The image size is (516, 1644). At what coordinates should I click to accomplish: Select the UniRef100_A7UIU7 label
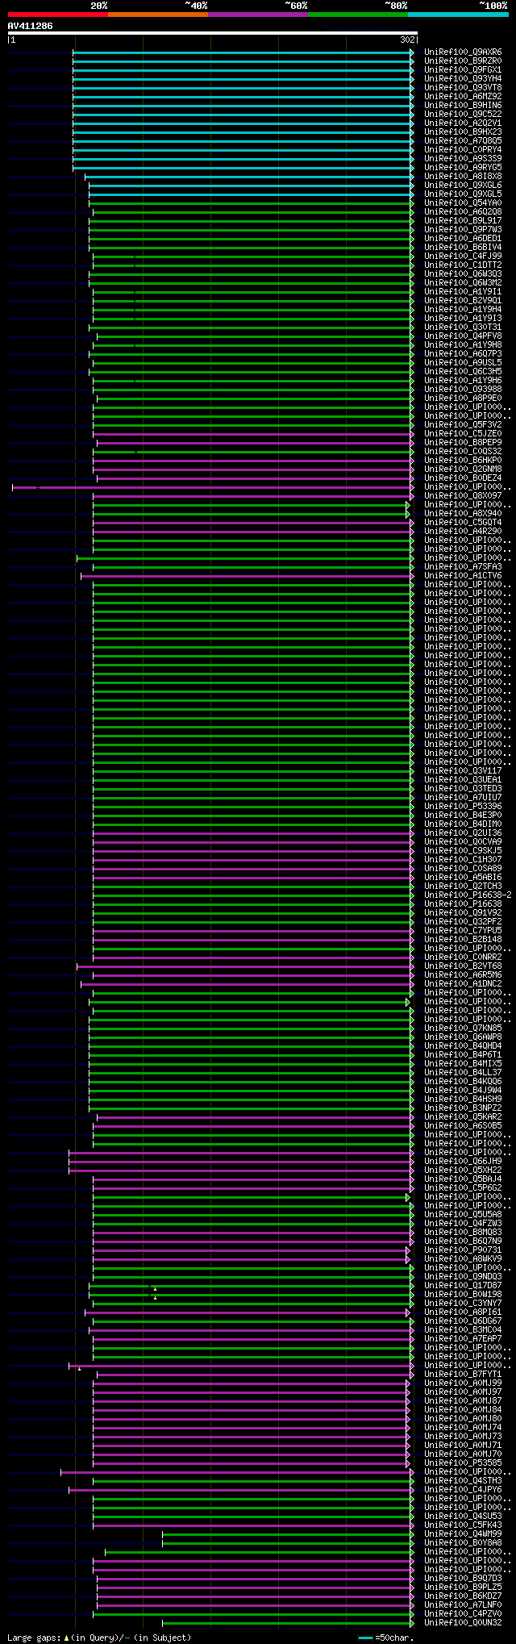463,797
